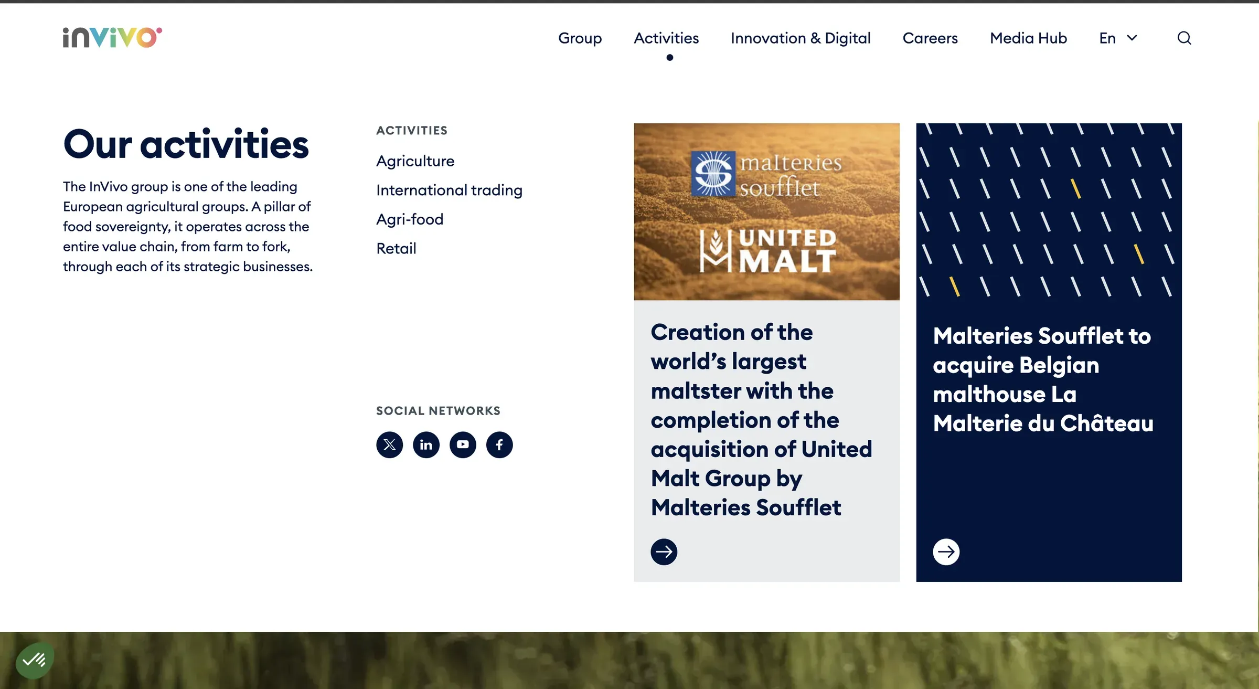
Task: Open the search magnifier icon
Action: click(1184, 38)
